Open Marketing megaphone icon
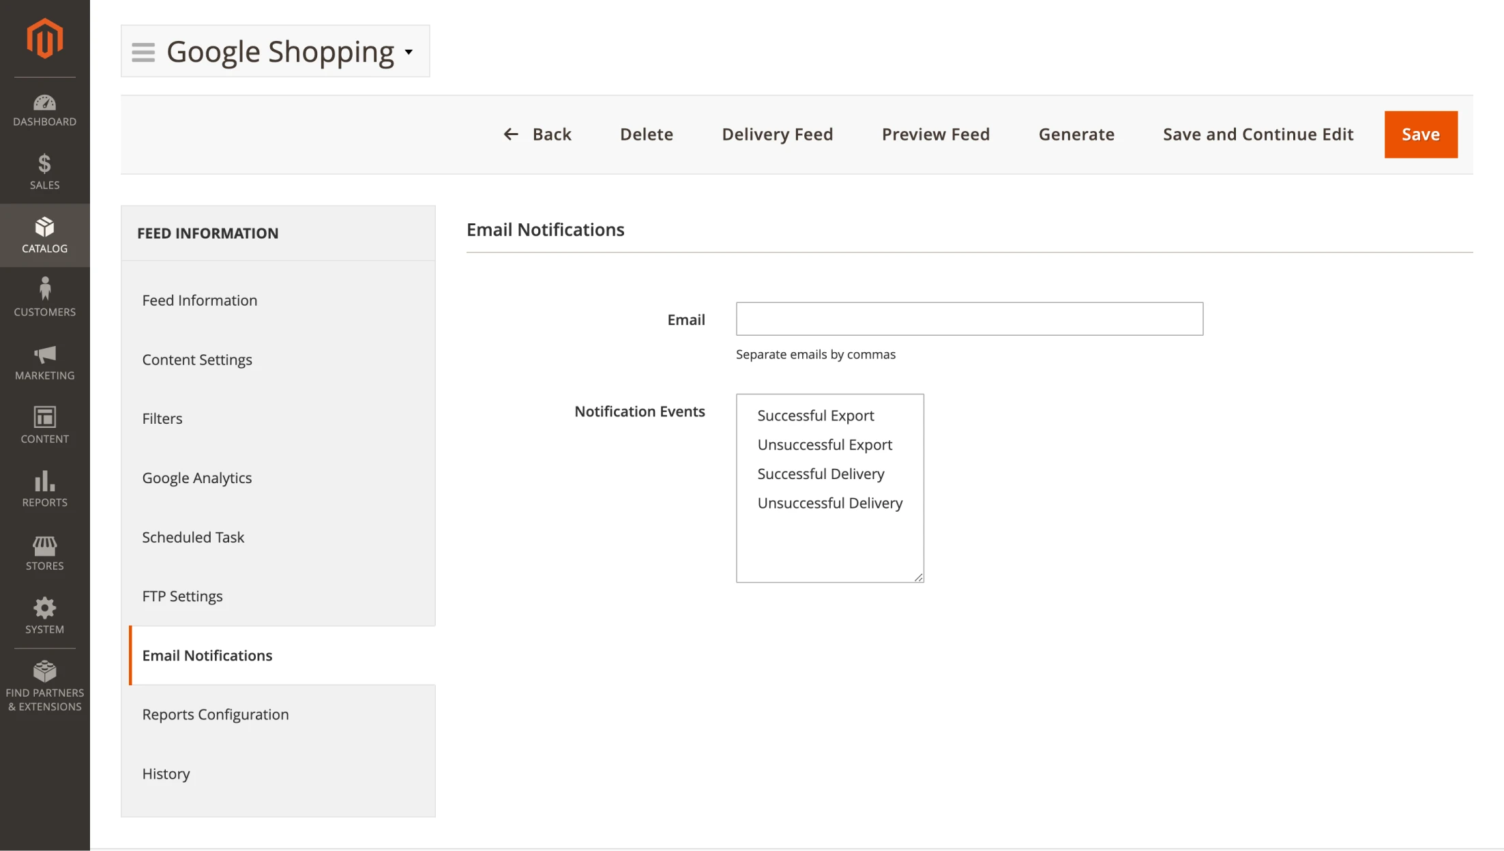Screen dimensions: 1504x851 (x=44, y=354)
